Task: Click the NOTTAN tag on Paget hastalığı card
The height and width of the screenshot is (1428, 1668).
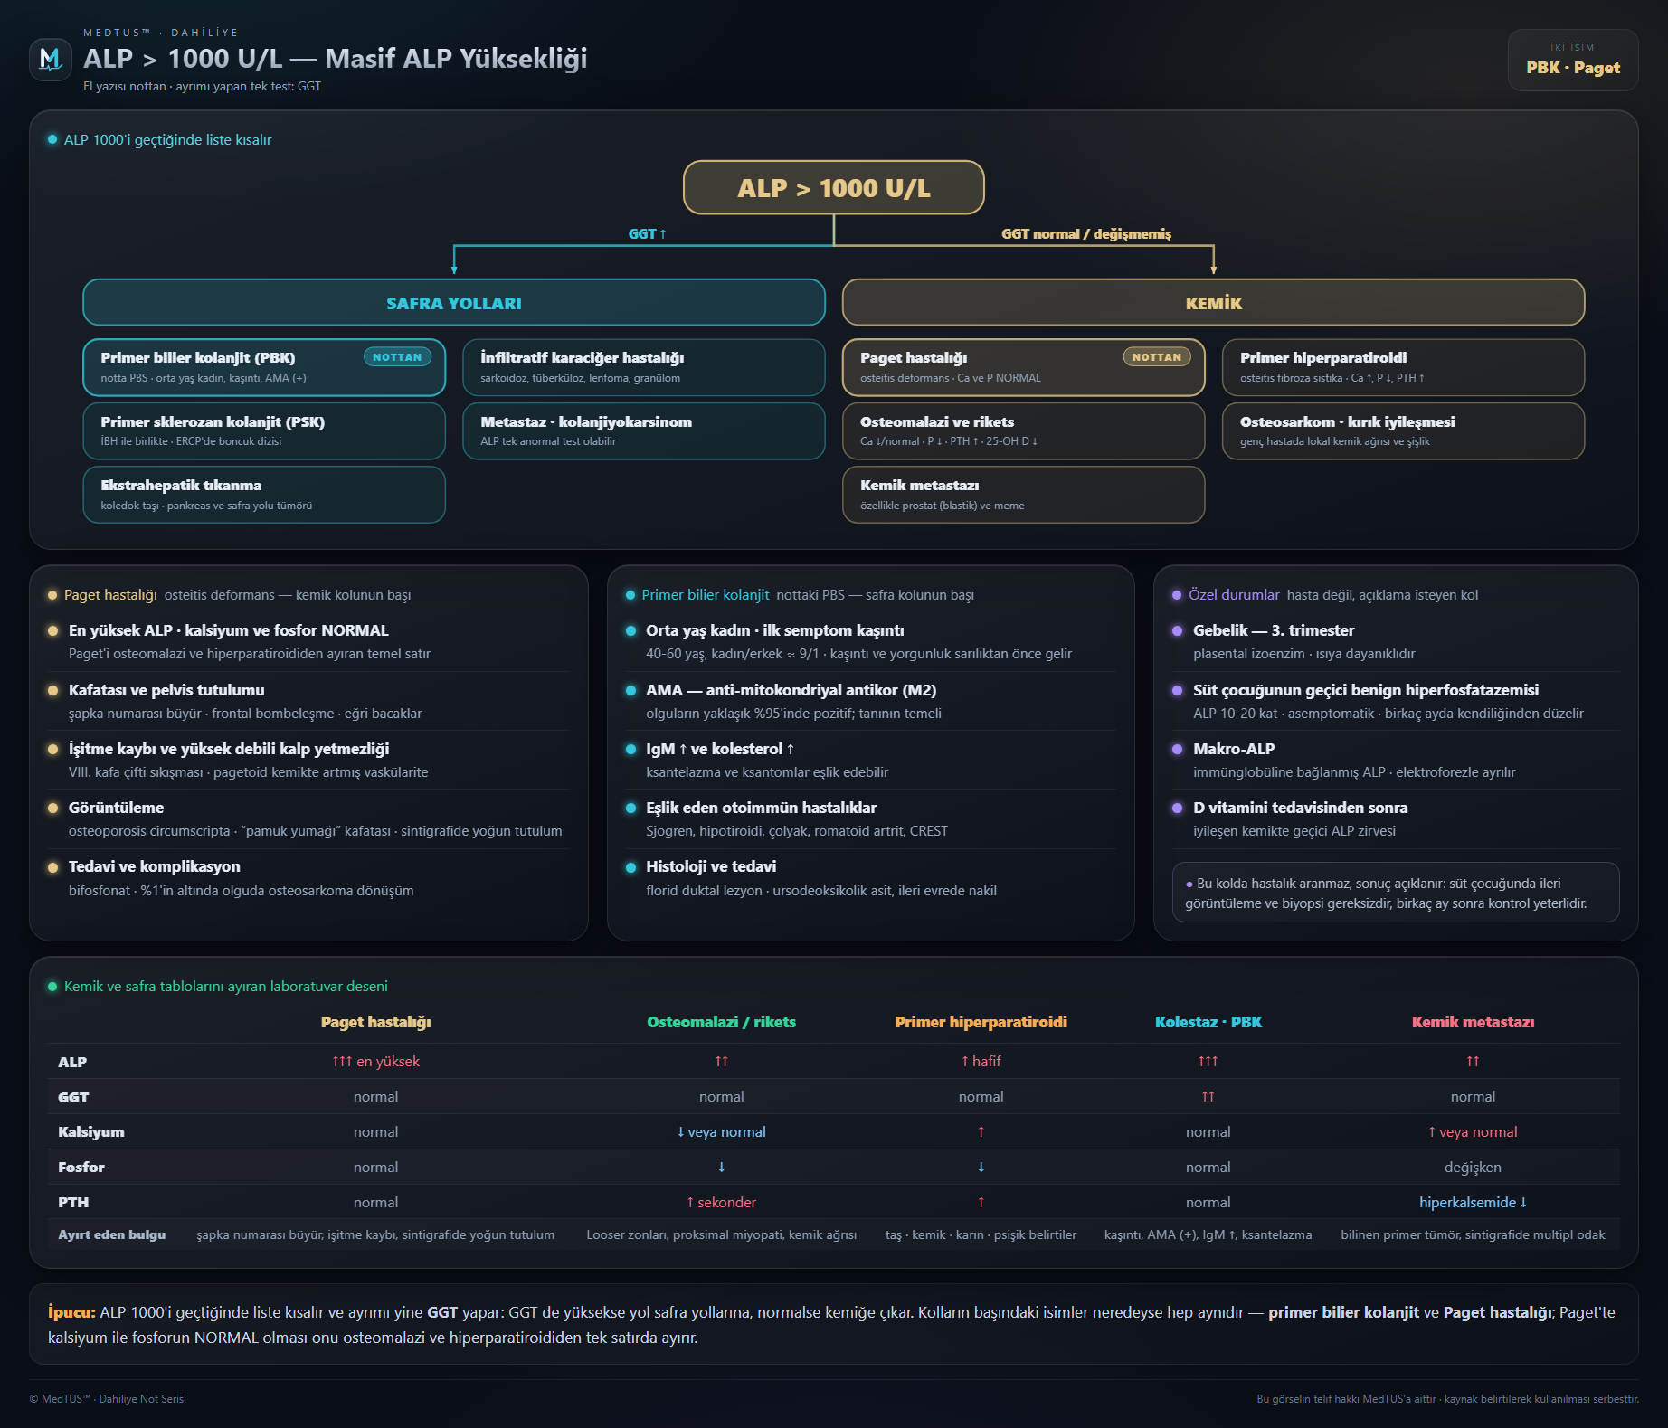Action: 1157,357
